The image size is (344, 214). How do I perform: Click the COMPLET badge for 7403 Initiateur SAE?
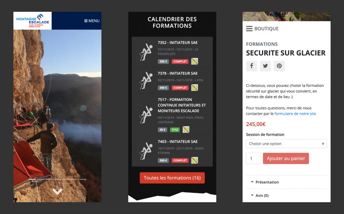coord(180,160)
